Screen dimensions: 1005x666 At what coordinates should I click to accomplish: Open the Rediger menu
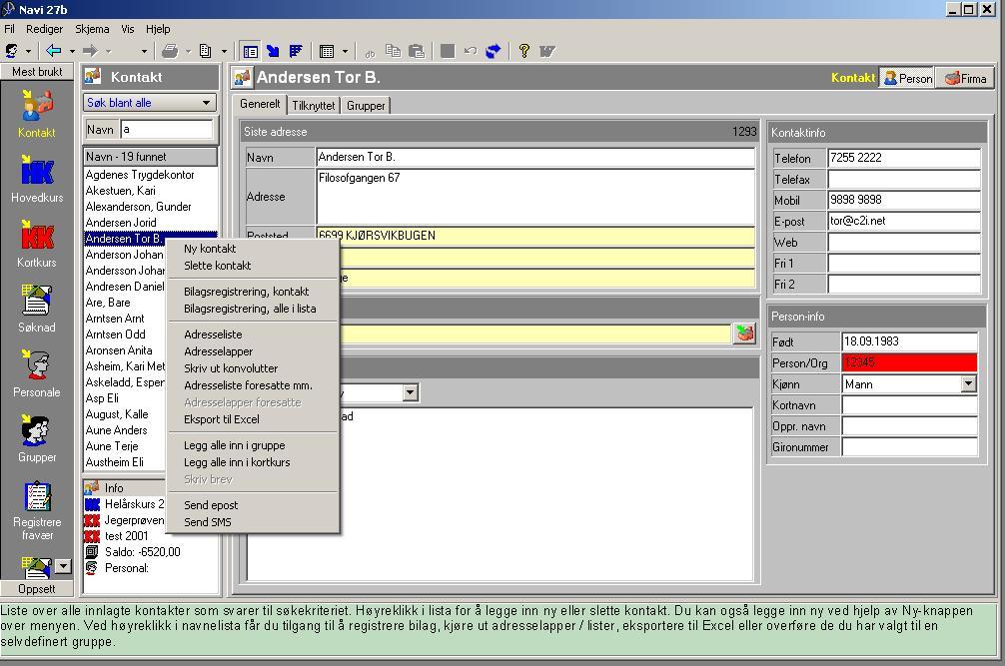[44, 29]
